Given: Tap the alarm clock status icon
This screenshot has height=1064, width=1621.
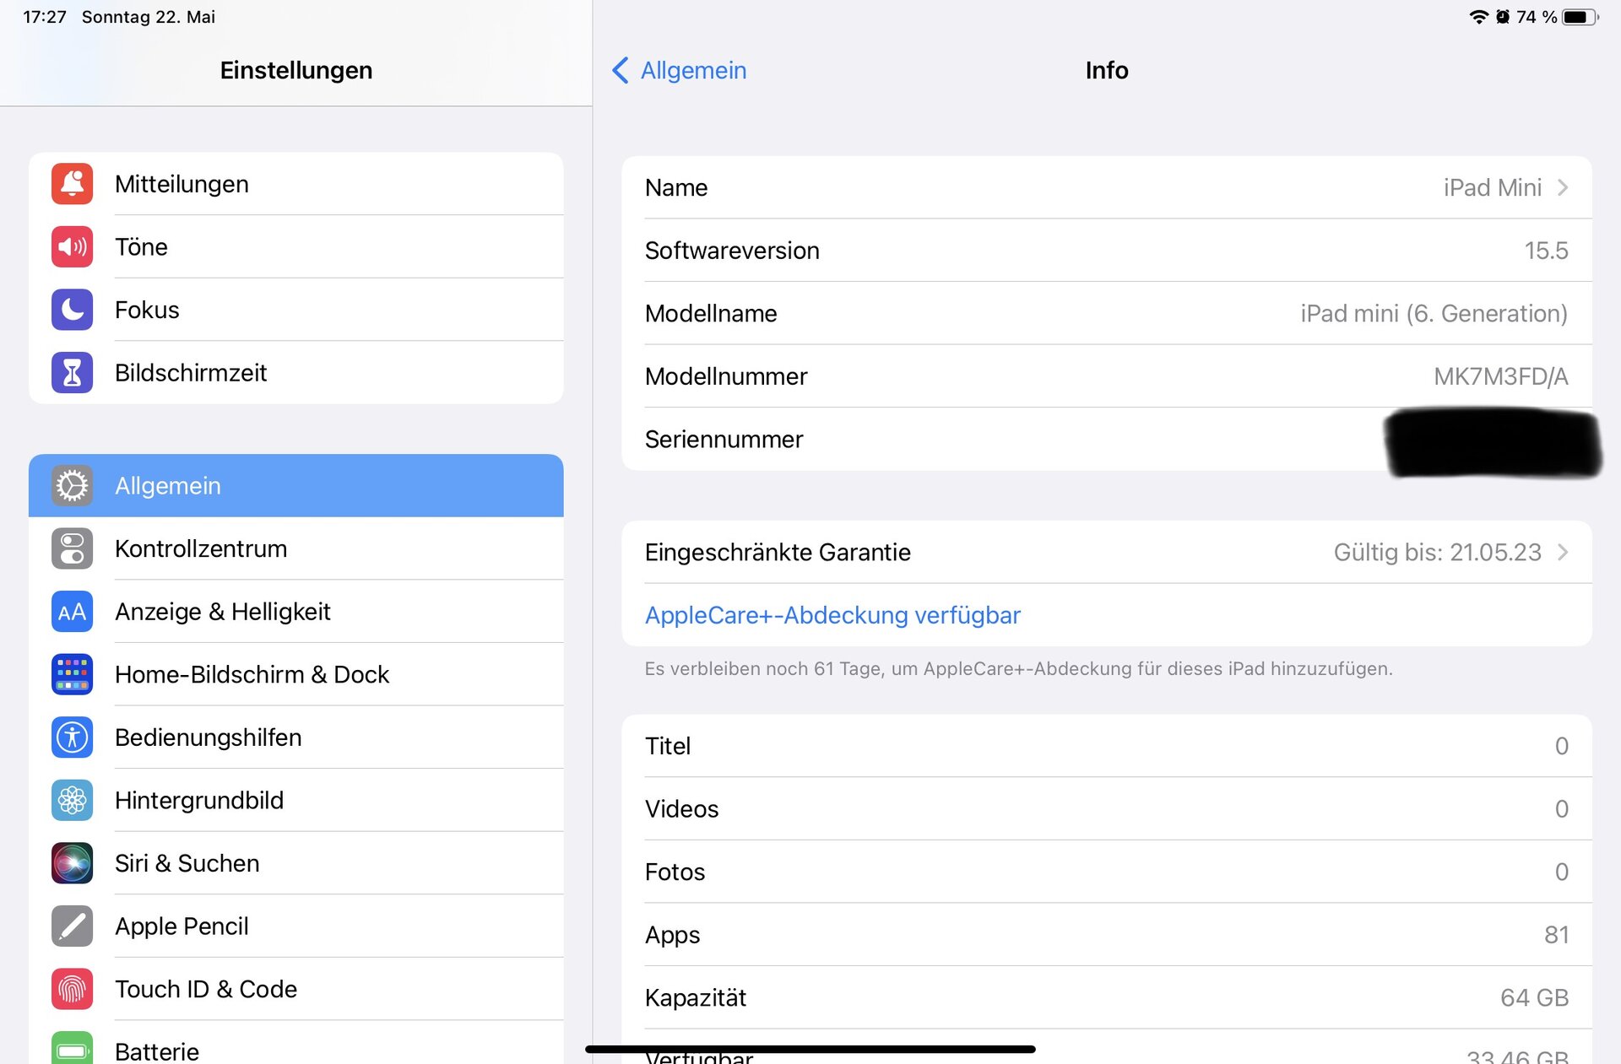Looking at the screenshot, I should (1503, 17).
